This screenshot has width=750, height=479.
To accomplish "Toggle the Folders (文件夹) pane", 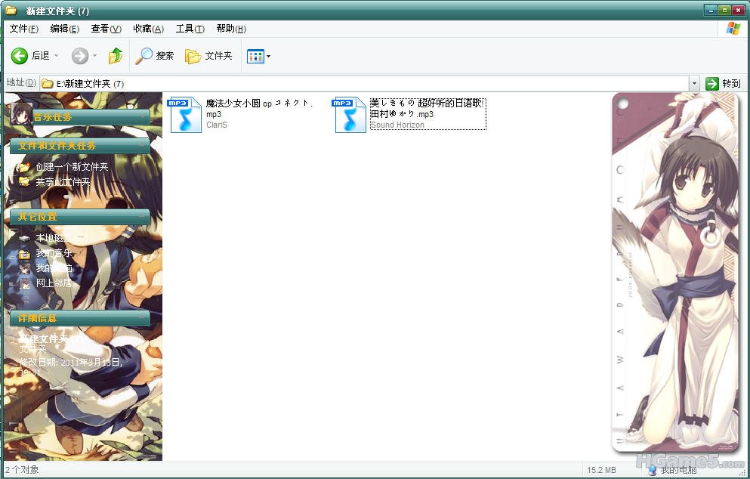I will point(208,56).
